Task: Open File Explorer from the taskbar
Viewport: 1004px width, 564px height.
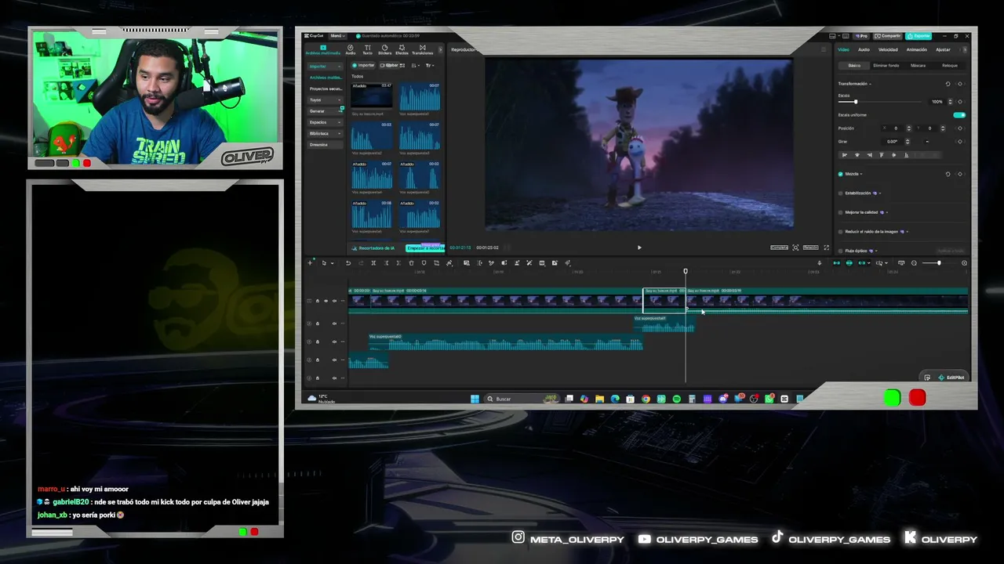Action: [x=599, y=399]
